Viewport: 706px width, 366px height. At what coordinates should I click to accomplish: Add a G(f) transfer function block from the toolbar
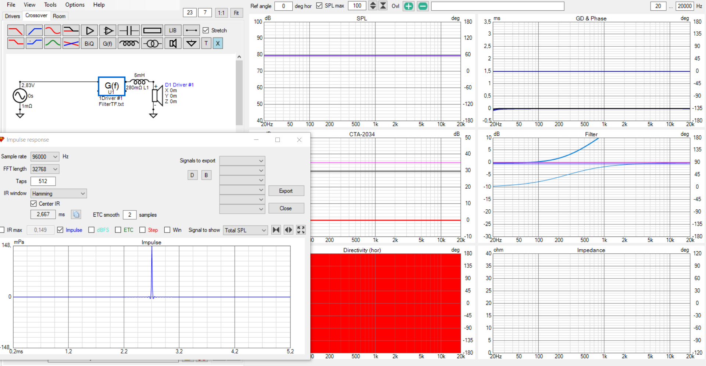point(108,43)
